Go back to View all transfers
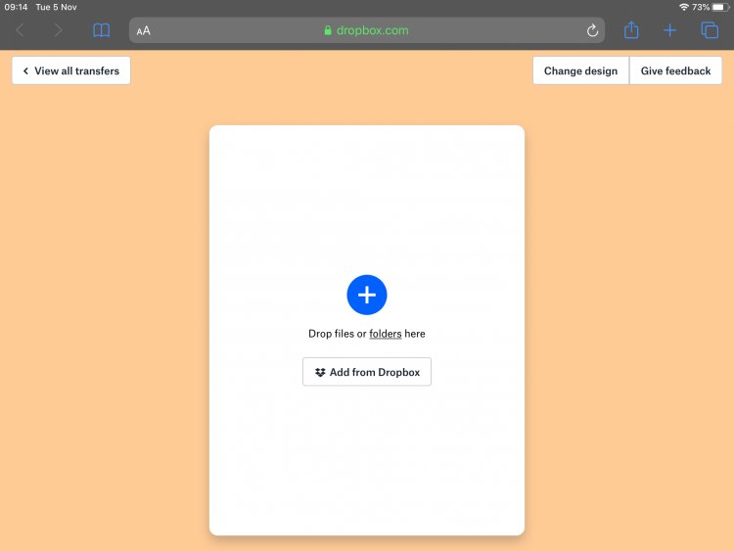Viewport: 734px width, 551px height. pos(70,70)
